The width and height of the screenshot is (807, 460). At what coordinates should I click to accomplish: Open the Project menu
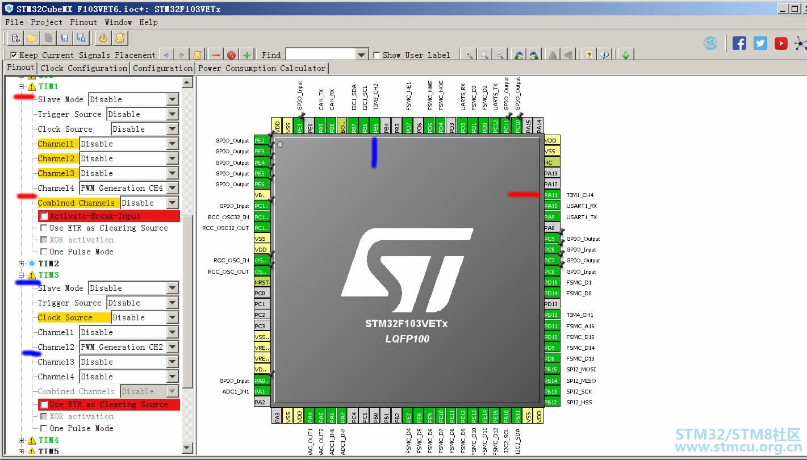pyautogui.click(x=47, y=22)
